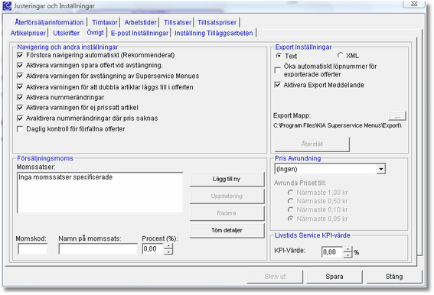The image size is (434, 295).
Task: Open the Inställning Tilläggsarbeten tab
Action: [214, 33]
